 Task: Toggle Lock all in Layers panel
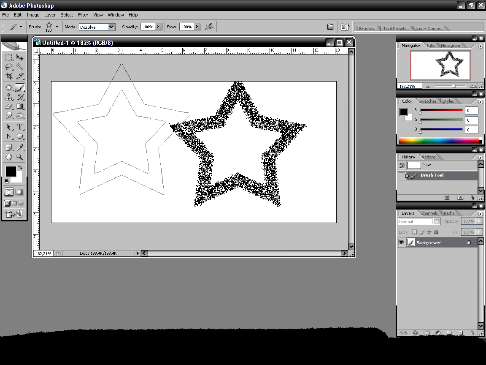click(436, 232)
